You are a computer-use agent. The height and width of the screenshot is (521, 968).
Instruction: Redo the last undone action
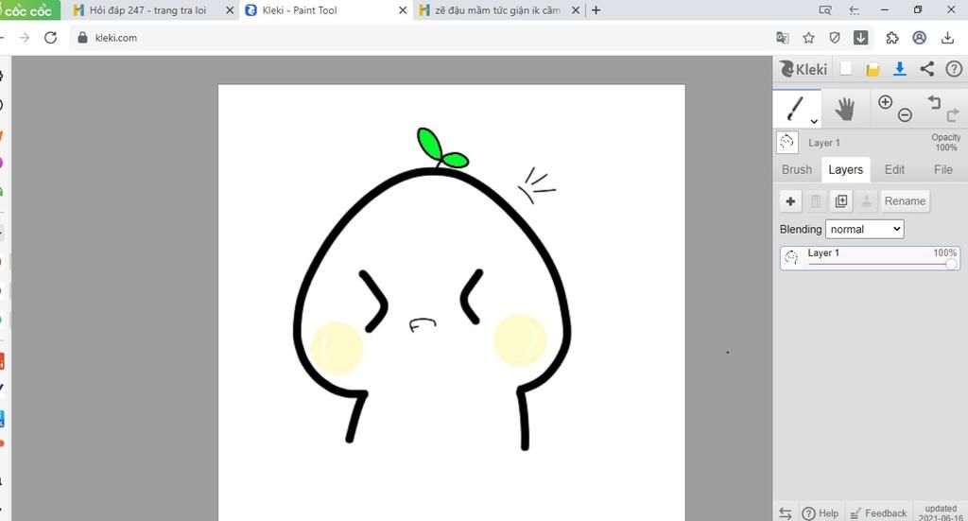(953, 114)
